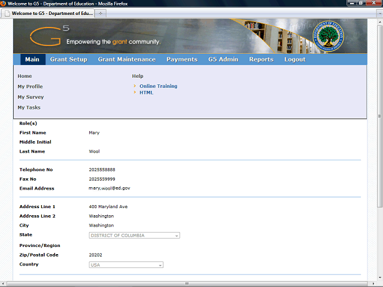Click the Logout menu item

point(294,59)
